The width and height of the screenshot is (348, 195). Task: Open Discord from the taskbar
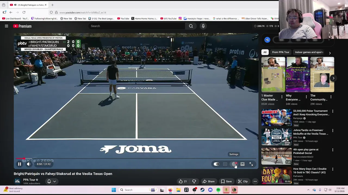pos(210,190)
